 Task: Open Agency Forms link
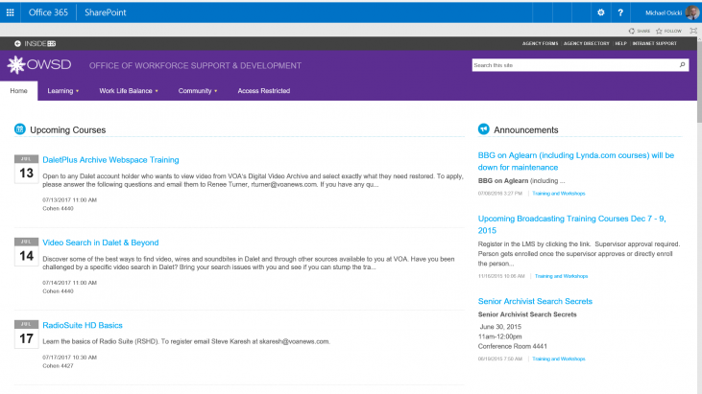point(540,43)
